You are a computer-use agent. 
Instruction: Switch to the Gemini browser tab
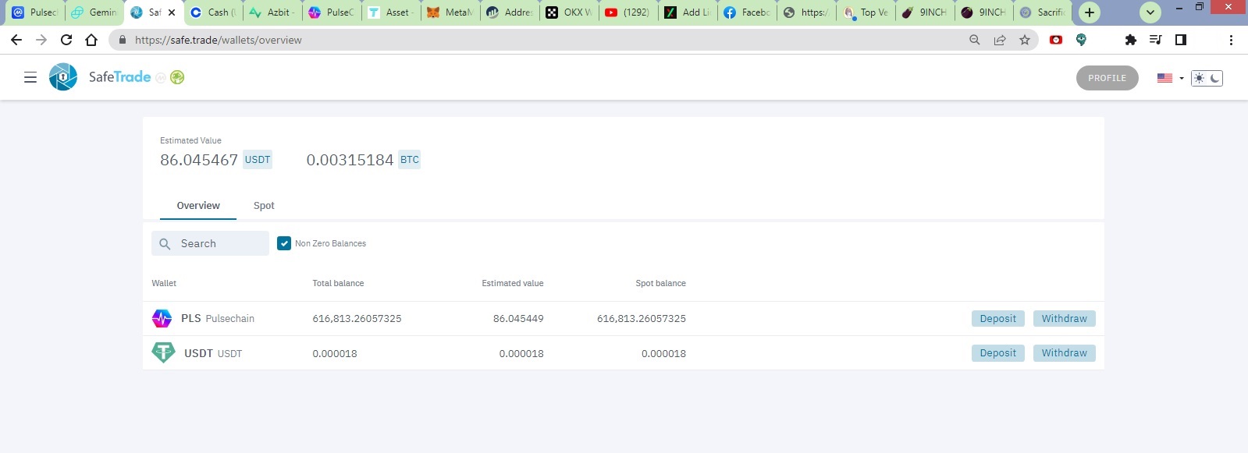(x=94, y=12)
